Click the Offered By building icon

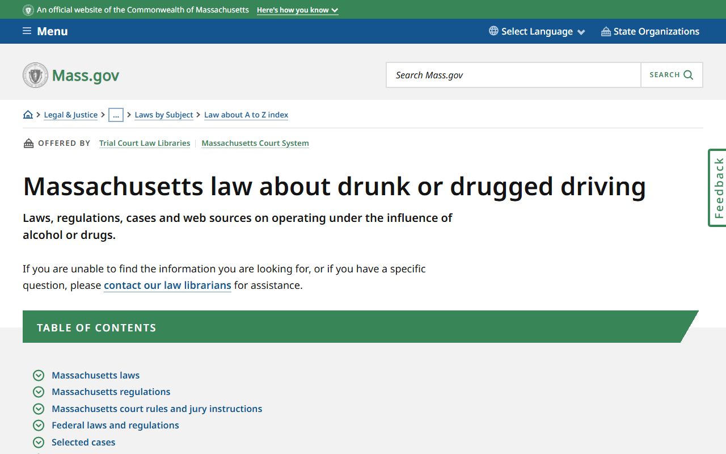(x=28, y=143)
